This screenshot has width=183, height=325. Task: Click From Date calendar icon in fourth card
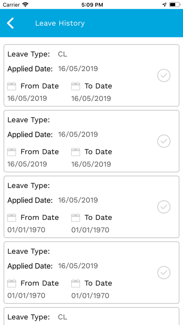click(12, 283)
